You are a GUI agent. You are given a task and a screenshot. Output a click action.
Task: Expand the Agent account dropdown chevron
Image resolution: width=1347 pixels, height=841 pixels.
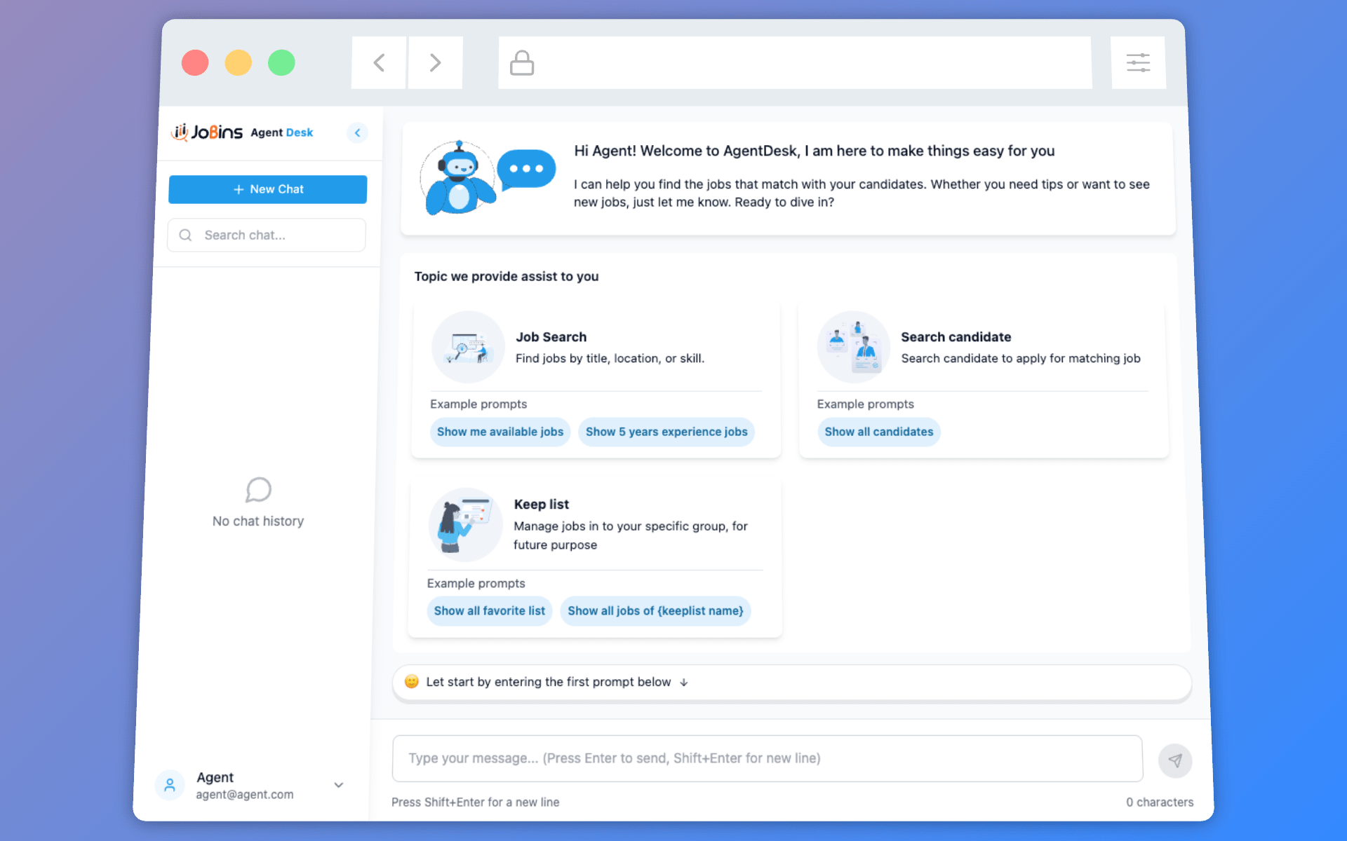pyautogui.click(x=339, y=785)
